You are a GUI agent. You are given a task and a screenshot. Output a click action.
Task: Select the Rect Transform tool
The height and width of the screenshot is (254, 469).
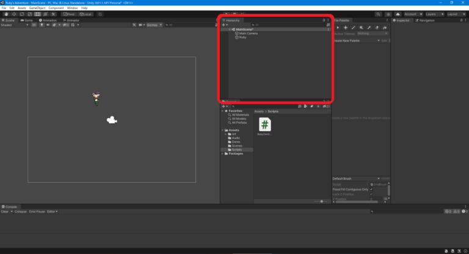pos(37,14)
